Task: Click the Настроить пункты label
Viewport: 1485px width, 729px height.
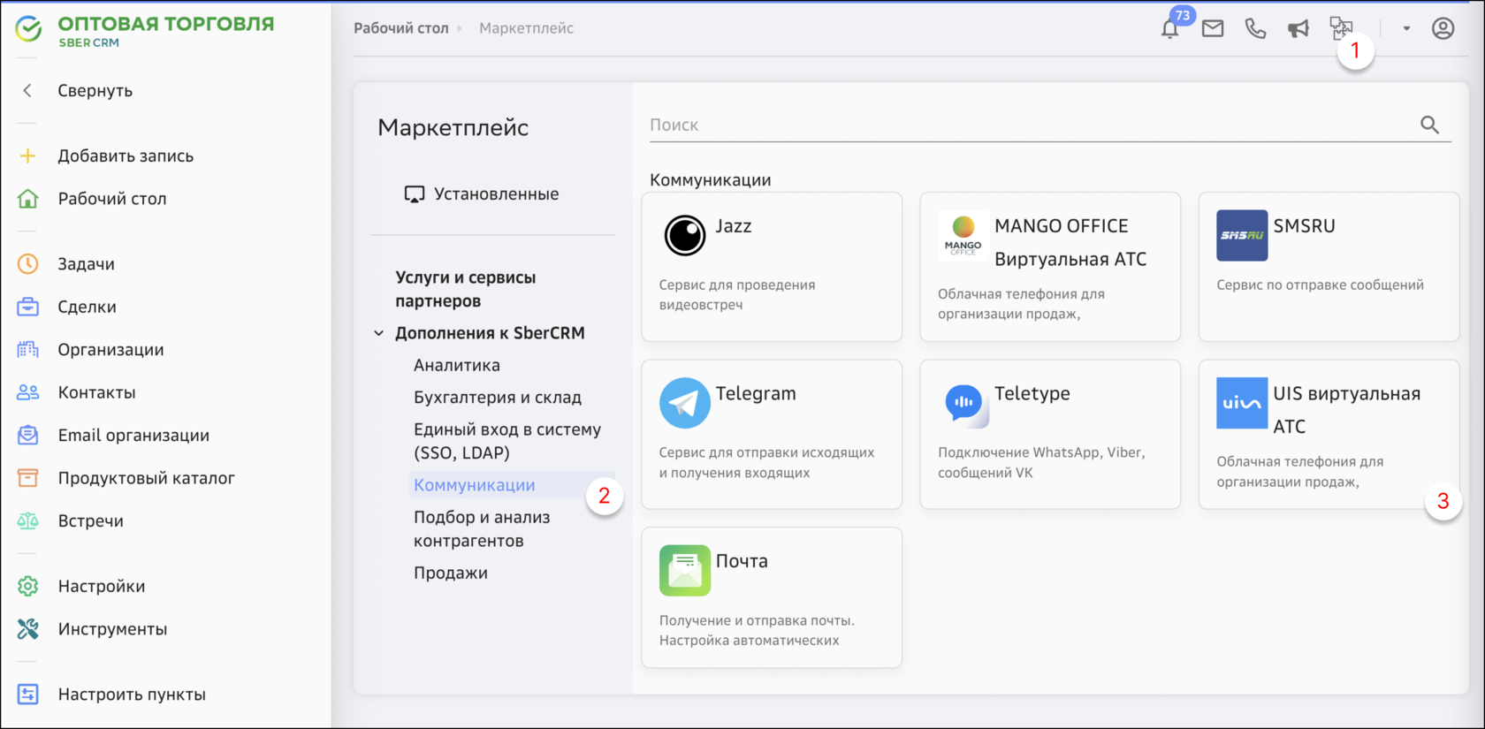Action: tap(132, 695)
